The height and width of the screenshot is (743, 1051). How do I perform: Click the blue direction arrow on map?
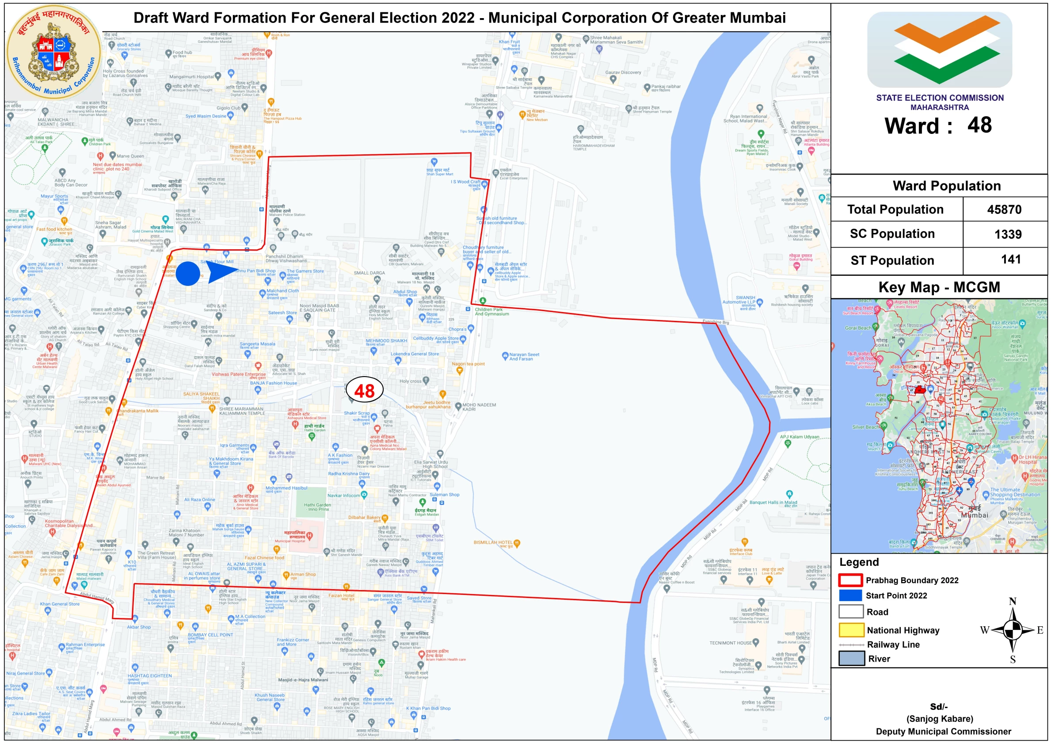[x=221, y=271]
